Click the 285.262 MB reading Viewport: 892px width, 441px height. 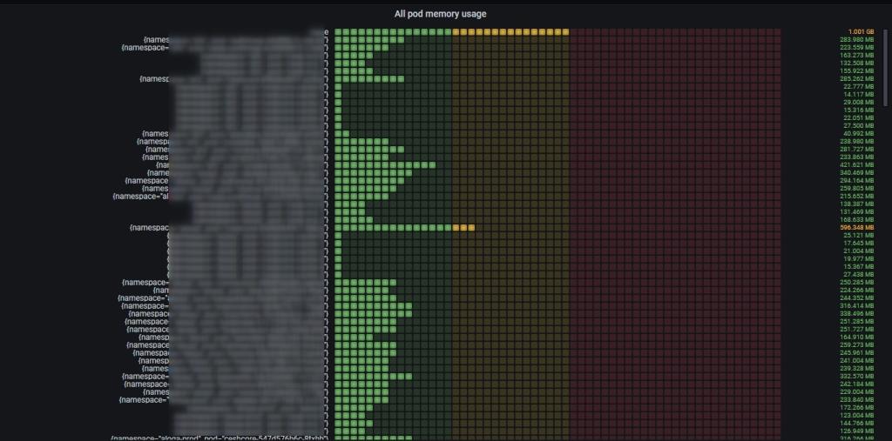[x=857, y=79]
